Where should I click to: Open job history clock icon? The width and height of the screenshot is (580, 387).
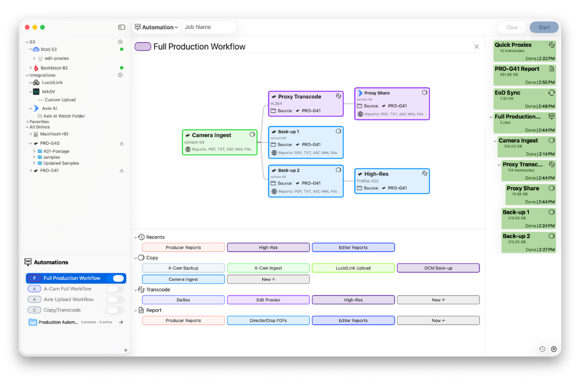542,349
